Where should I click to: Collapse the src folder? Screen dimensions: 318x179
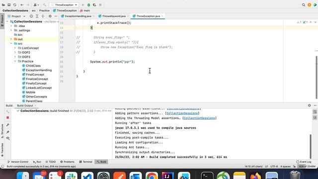click(11, 44)
